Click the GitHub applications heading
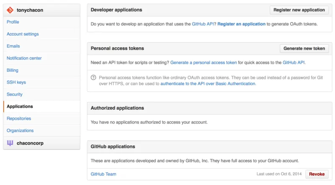 pos(113,147)
